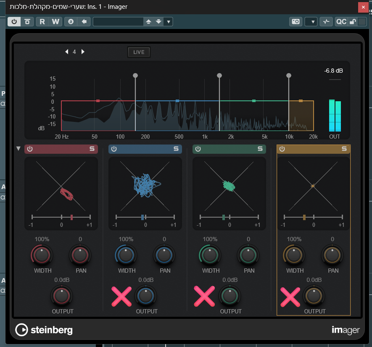This screenshot has height=347, width=372.
Task: Decrease band count with the left arrow
Action: (x=67, y=52)
